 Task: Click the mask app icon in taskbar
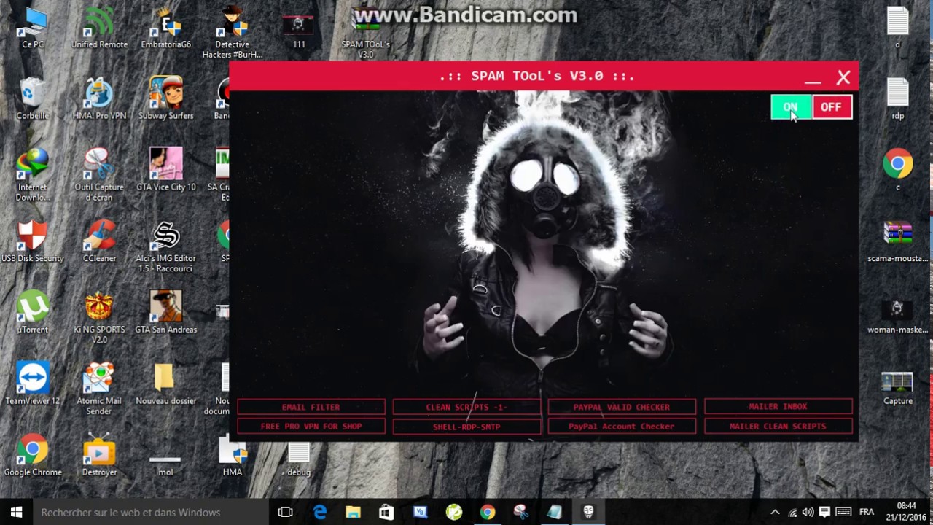pos(587,512)
